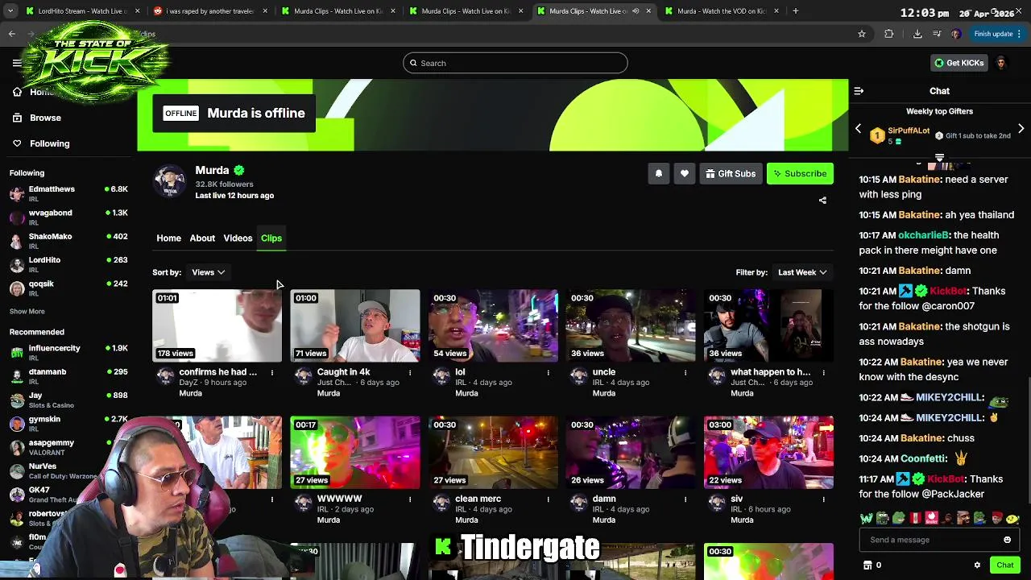This screenshot has height=580, width=1031.
Task: Open options menu for 'siv' clip
Action: point(823,499)
